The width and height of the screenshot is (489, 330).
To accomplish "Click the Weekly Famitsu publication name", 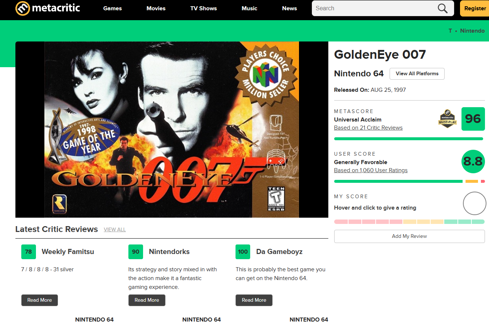I will click(68, 252).
